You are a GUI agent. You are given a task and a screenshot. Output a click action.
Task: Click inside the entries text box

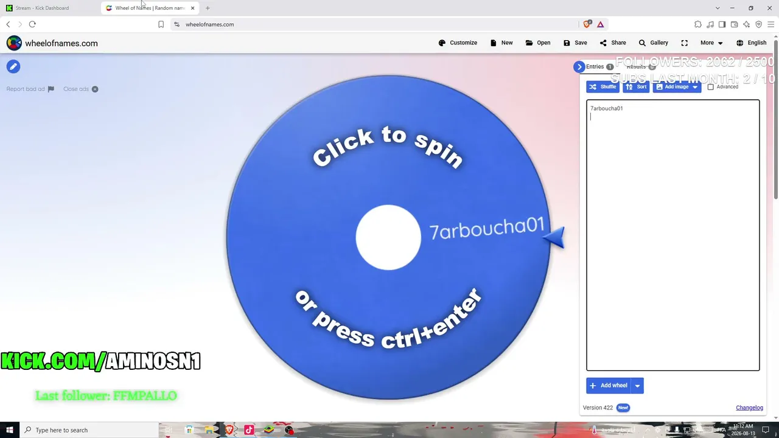click(672, 235)
